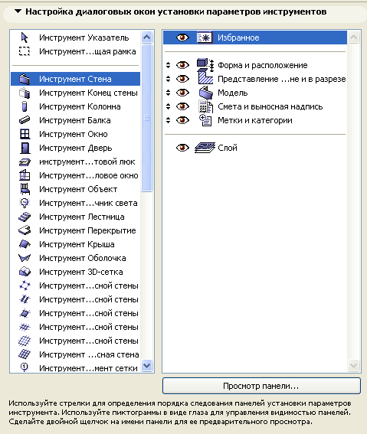
Task: Select Инструмент Конец стены row
Action: pos(76,93)
